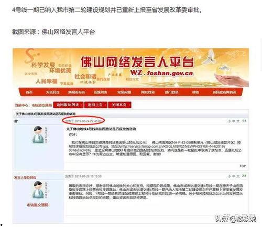The image size is (262, 228).
Task: Open the 首页 navigation item
Action: click(29, 92)
